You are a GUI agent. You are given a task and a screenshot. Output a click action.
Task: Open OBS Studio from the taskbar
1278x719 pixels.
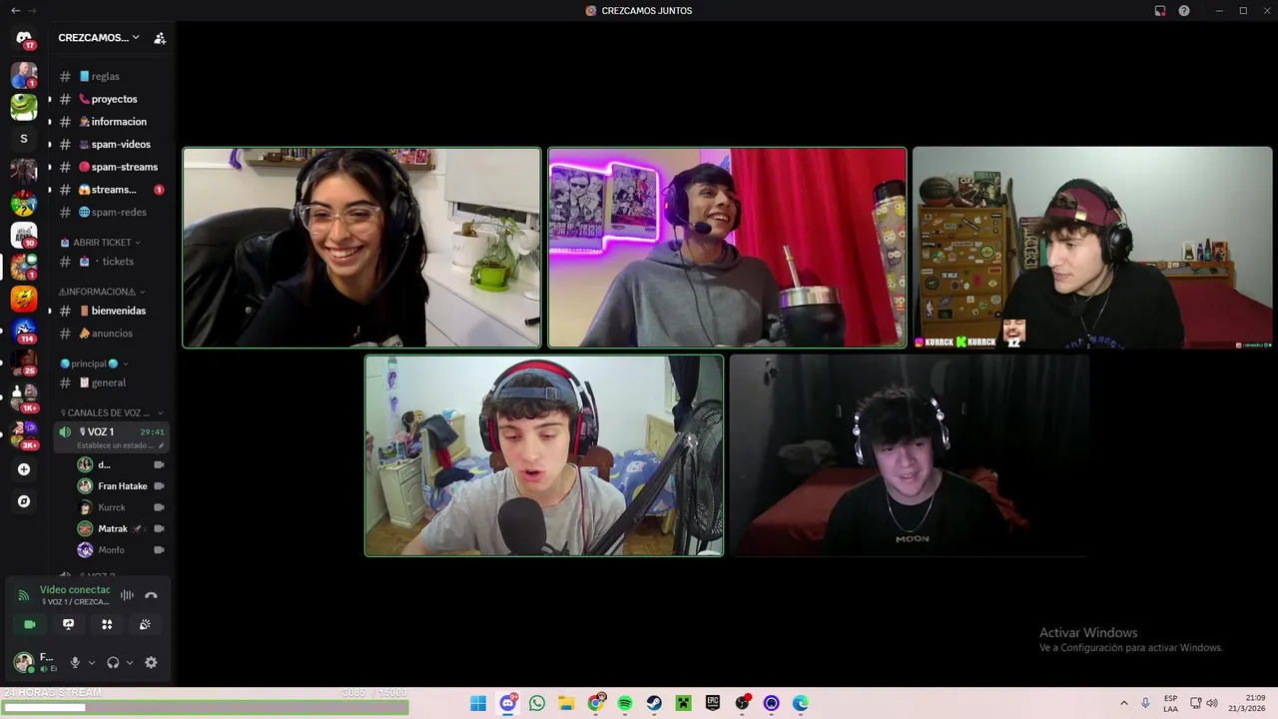pyautogui.click(x=742, y=703)
